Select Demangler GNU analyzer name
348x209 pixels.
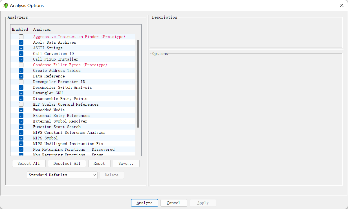point(48,93)
